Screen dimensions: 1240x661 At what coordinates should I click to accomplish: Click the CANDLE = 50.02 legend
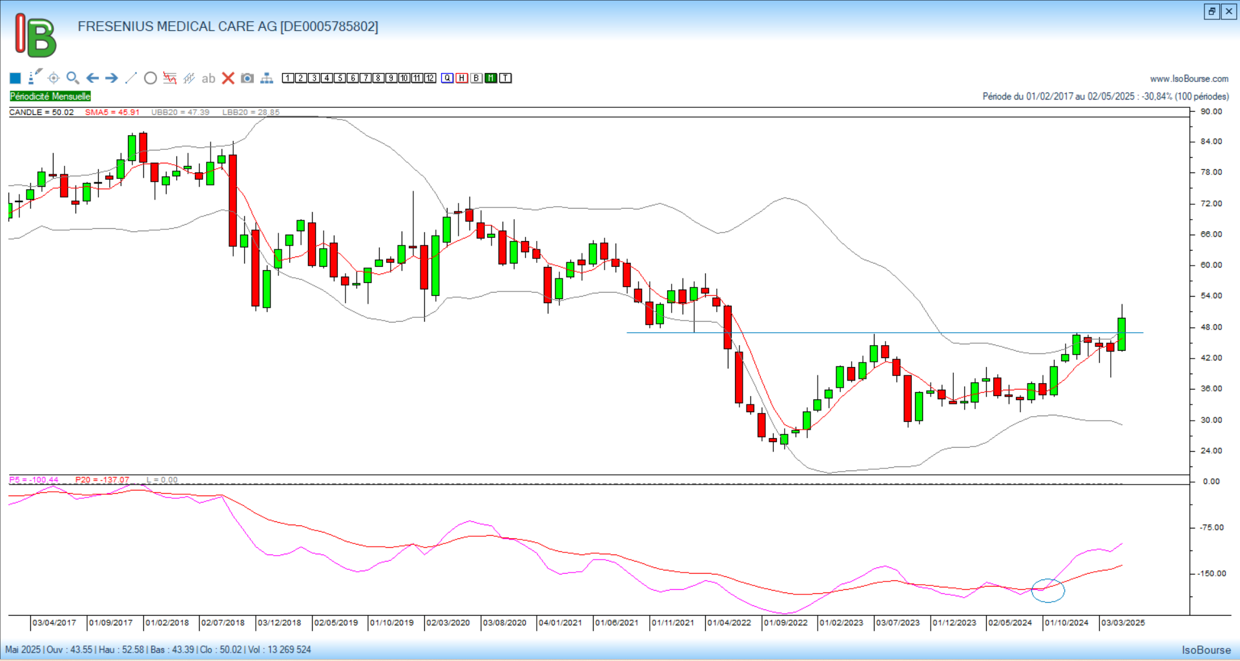coord(41,112)
